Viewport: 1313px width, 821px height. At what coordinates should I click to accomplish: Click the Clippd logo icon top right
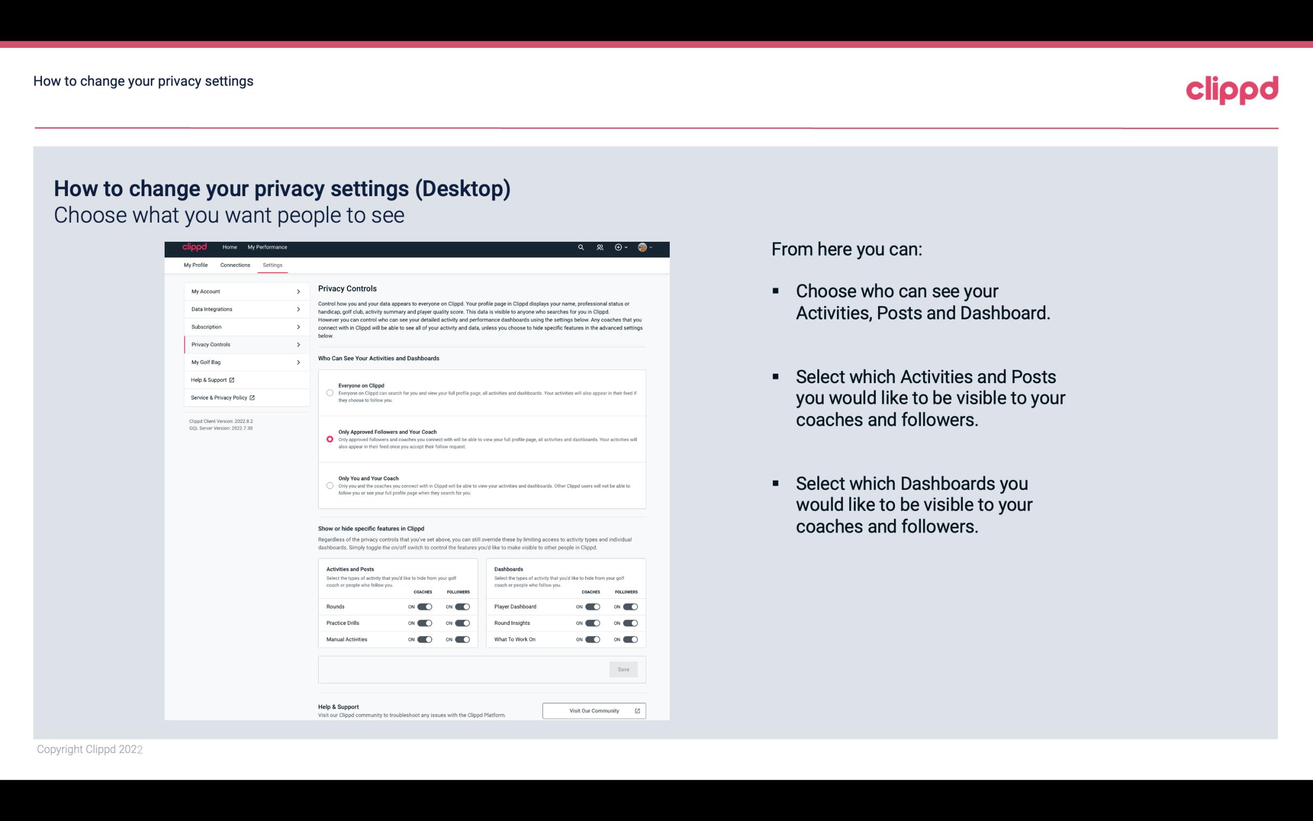click(x=1232, y=89)
